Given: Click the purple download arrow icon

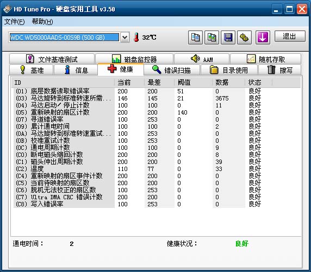Looking at the screenshot, I should coord(263,37).
